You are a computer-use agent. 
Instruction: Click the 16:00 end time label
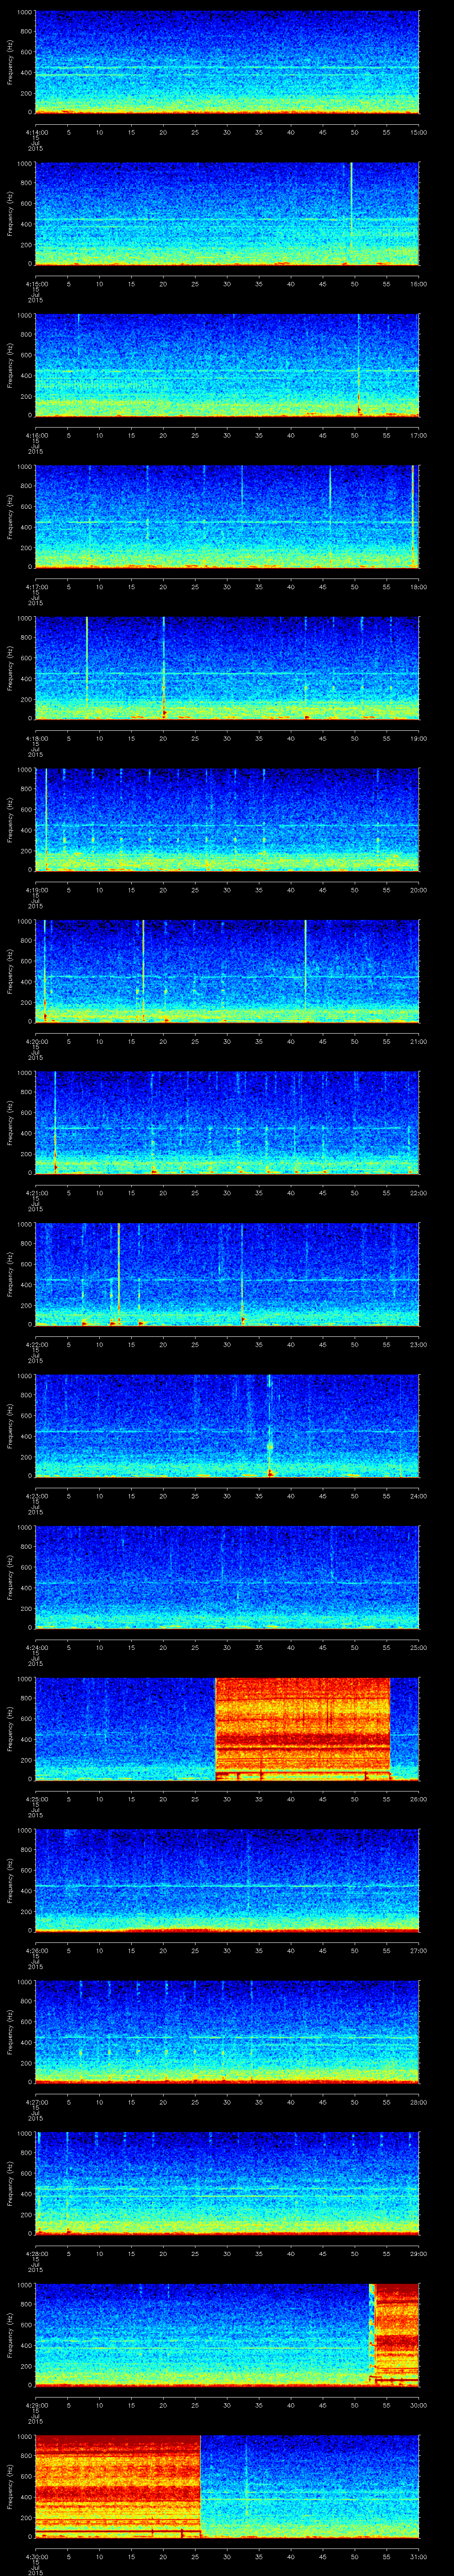419,284
